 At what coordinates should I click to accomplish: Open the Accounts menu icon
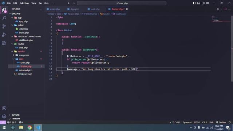click(4, 108)
